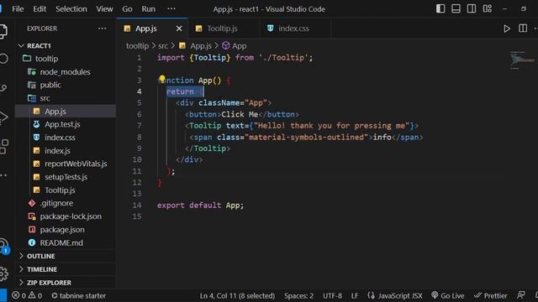Screen dimensions: 538x302
Task: Open the Search view in activity bar
Action: [x=3, y=59]
